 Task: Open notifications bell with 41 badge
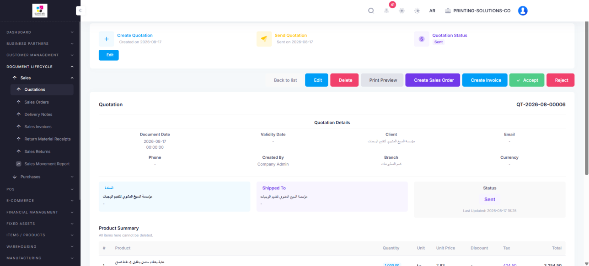coord(386,10)
